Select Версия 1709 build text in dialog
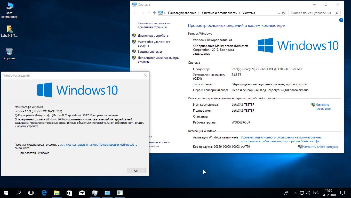Image resolution: width=351 pixels, height=198 pixels. pyautogui.click(x=38, y=111)
